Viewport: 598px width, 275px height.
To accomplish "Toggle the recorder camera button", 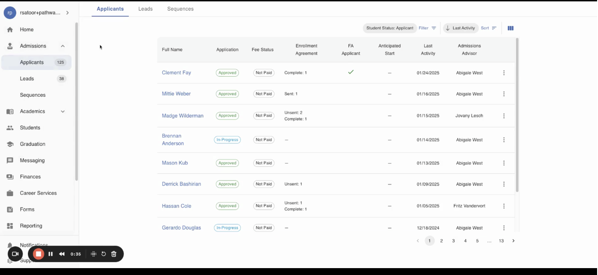I will pos(15,254).
